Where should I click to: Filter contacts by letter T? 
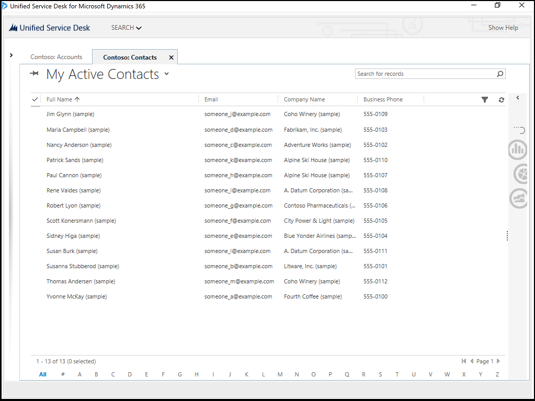point(397,374)
